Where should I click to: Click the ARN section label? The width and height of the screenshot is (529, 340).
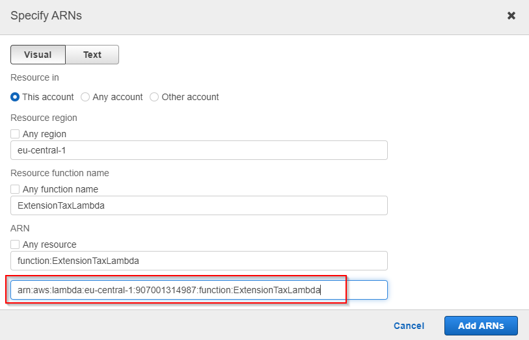point(20,228)
